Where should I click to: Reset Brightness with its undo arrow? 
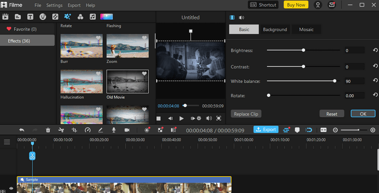[x=375, y=50]
